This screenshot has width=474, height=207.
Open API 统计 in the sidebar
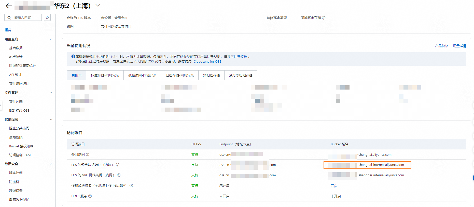[x=15, y=75]
